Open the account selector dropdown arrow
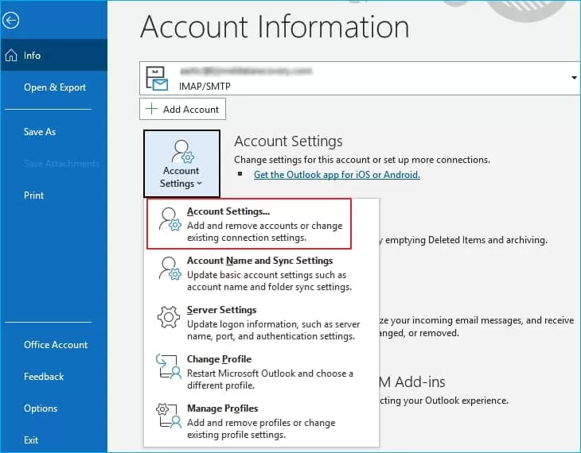Viewport: 581px width, 453px height. [574, 78]
